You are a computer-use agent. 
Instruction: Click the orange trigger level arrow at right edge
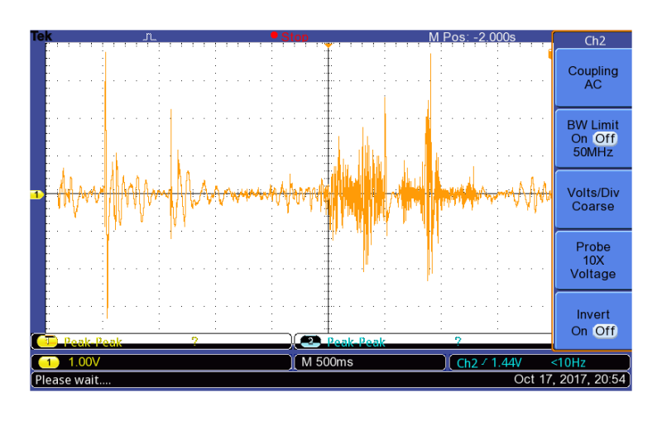pyautogui.click(x=549, y=55)
